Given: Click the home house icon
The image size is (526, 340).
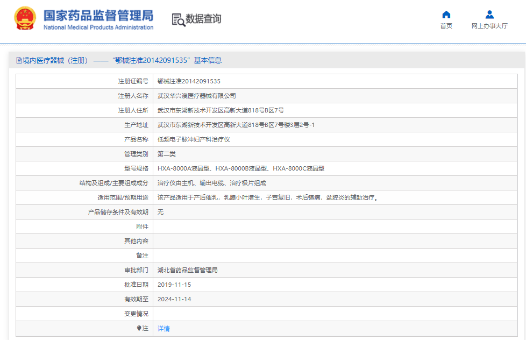Looking at the screenshot, I should tap(446, 15).
